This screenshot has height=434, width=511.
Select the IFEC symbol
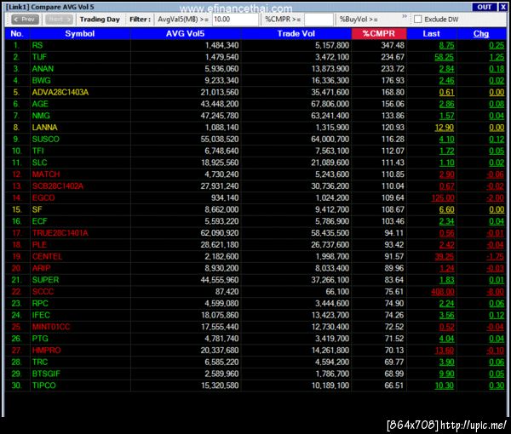(41, 315)
